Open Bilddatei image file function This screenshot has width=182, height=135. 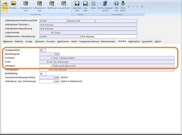(x=14, y=5)
